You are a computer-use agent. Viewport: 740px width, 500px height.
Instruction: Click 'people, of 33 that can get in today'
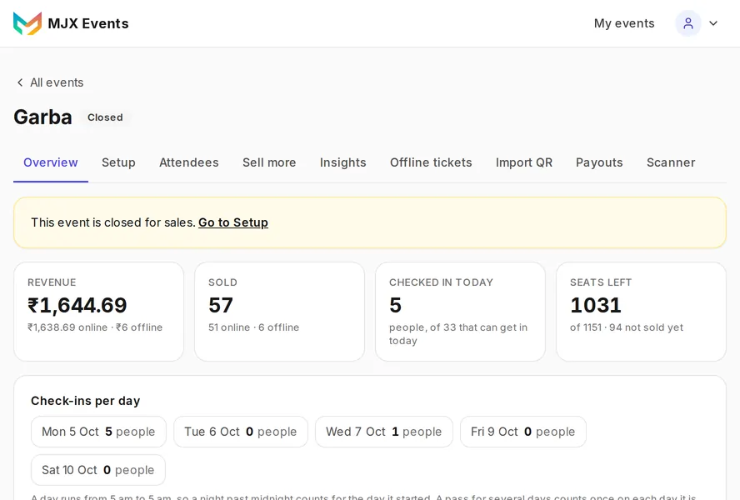(x=458, y=334)
